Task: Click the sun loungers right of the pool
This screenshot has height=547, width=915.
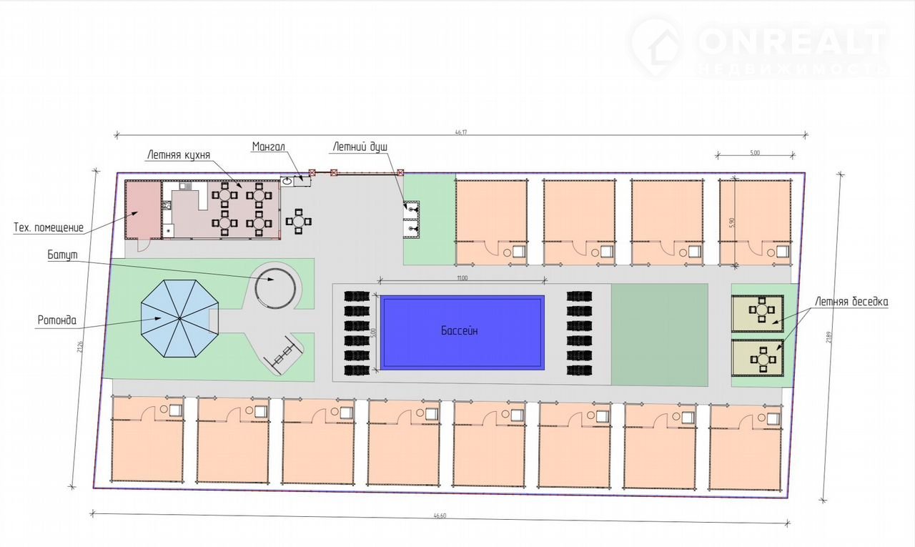Action: click(x=580, y=332)
